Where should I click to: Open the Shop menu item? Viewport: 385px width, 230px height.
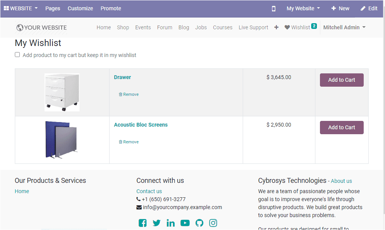(x=123, y=27)
